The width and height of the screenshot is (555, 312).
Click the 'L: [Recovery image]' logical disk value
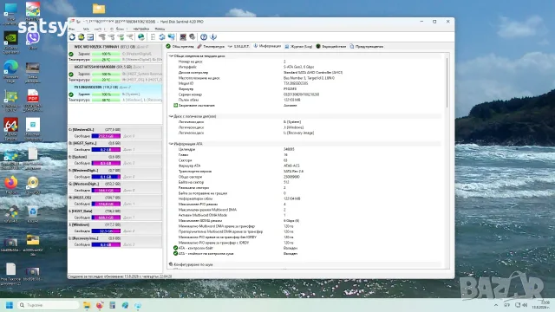(x=298, y=133)
